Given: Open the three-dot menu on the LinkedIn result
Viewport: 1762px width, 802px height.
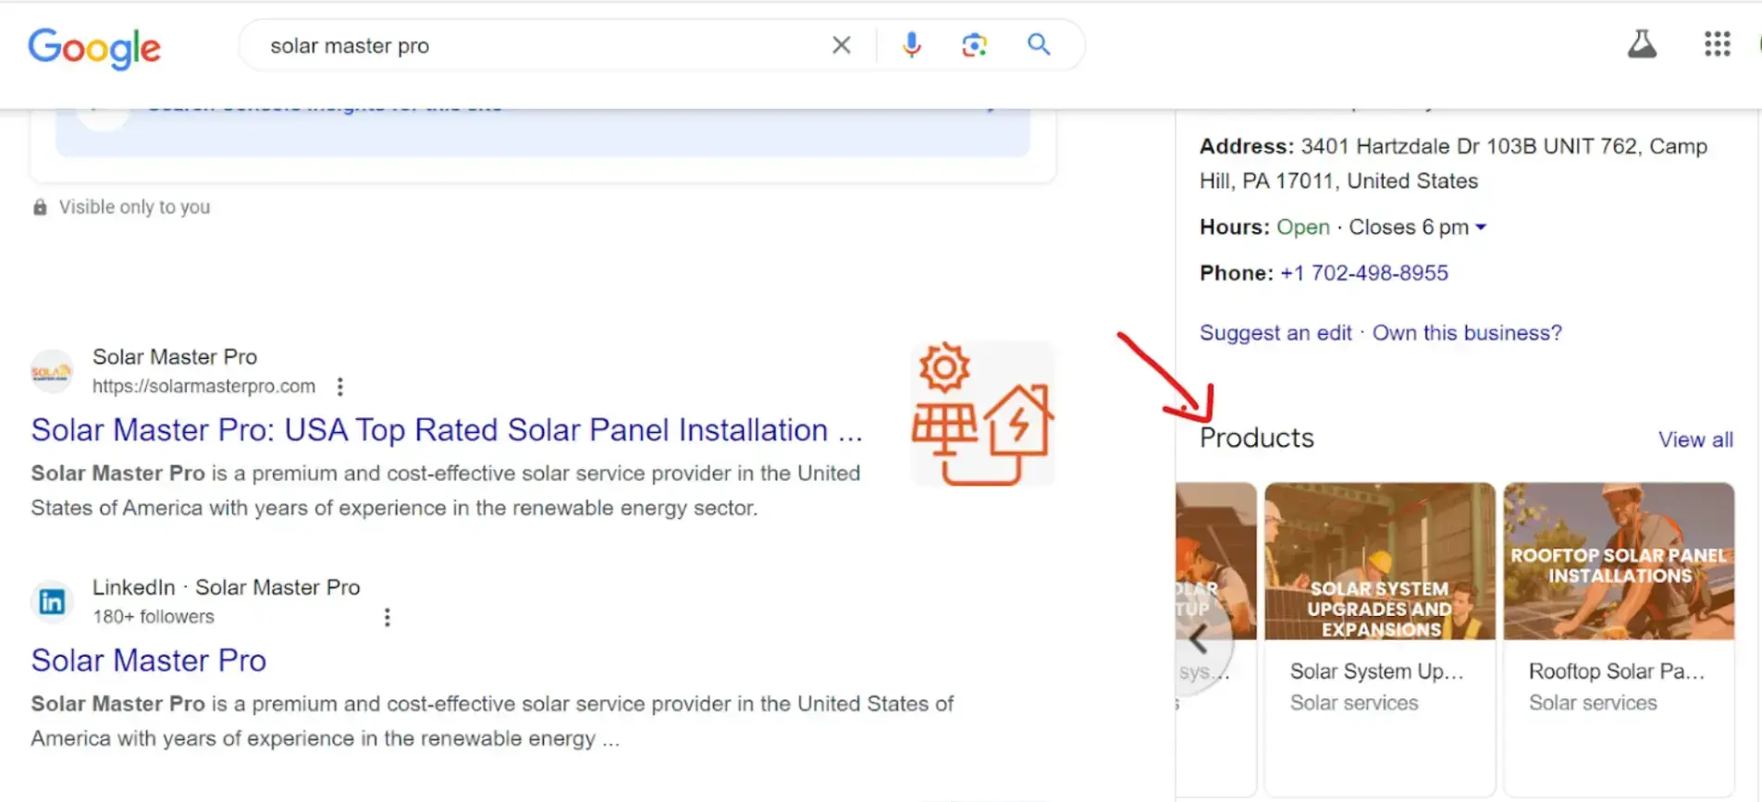Looking at the screenshot, I should coord(387,617).
